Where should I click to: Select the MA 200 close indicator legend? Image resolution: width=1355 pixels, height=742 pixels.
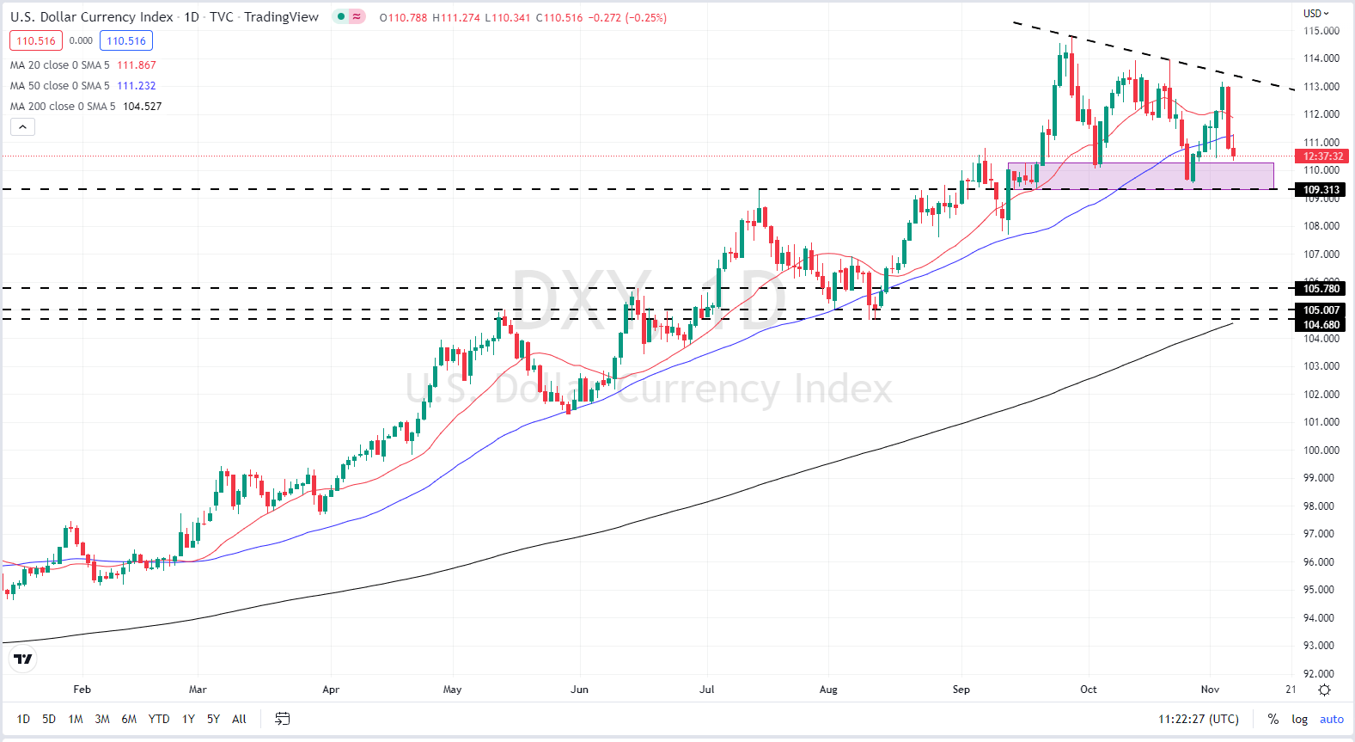[x=63, y=107]
